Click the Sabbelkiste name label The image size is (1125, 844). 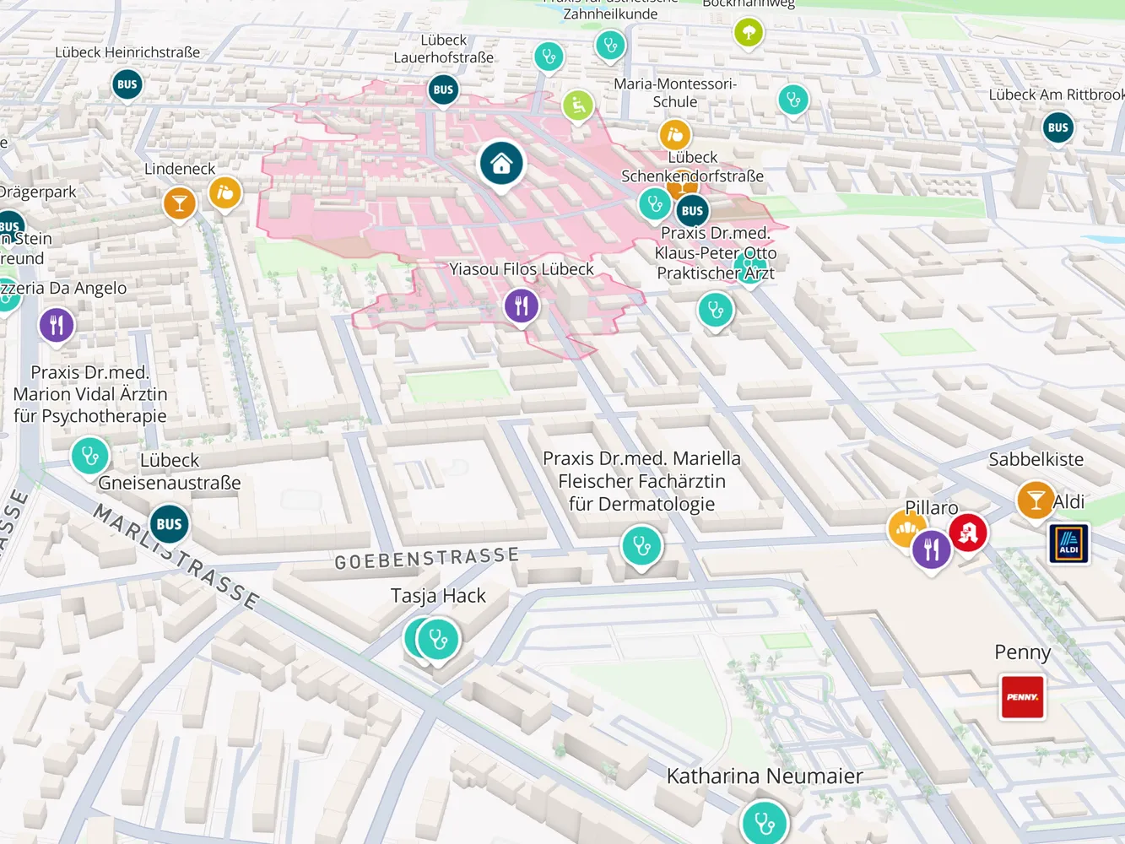1036,459
